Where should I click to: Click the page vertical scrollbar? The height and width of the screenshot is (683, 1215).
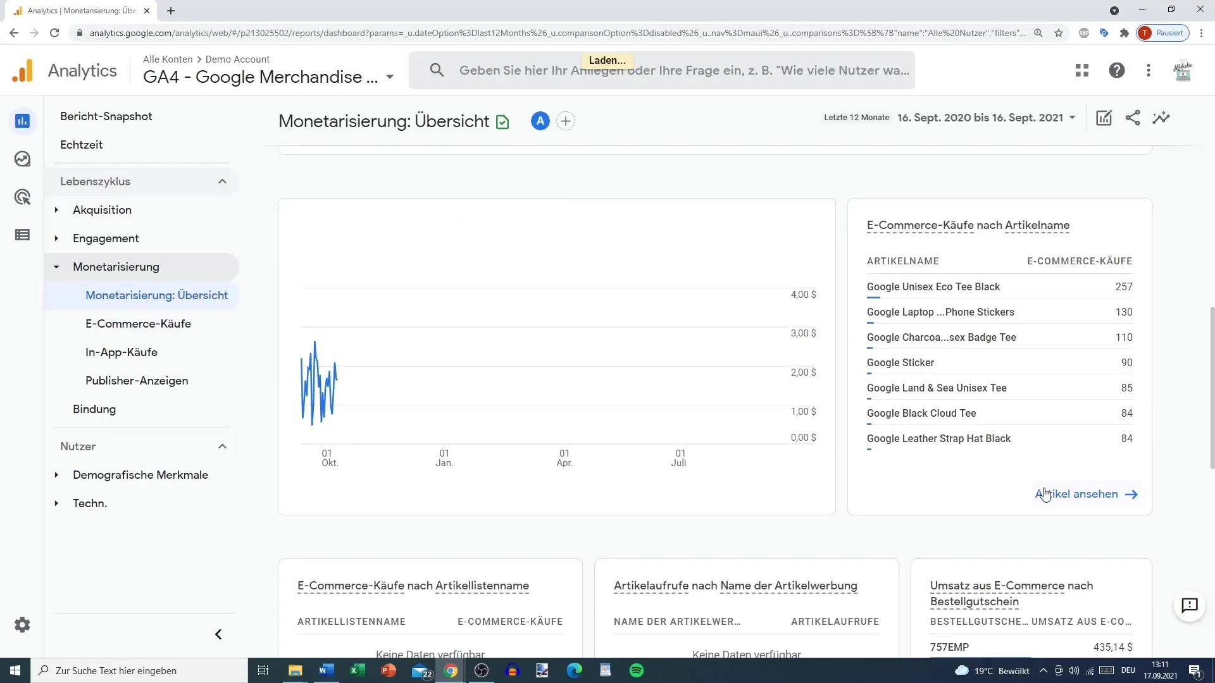click(x=1212, y=388)
